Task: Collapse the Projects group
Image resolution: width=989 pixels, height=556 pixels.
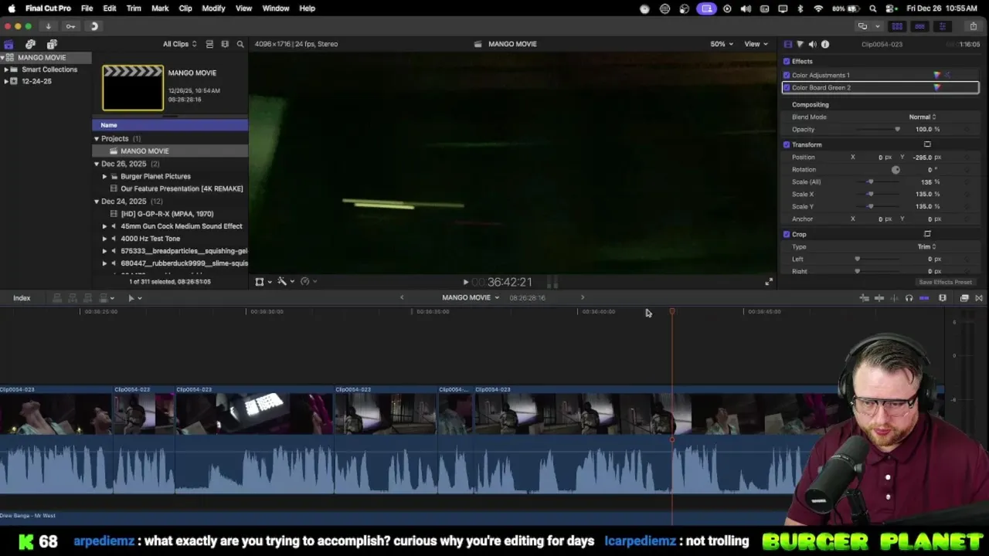Action: pyautogui.click(x=97, y=139)
